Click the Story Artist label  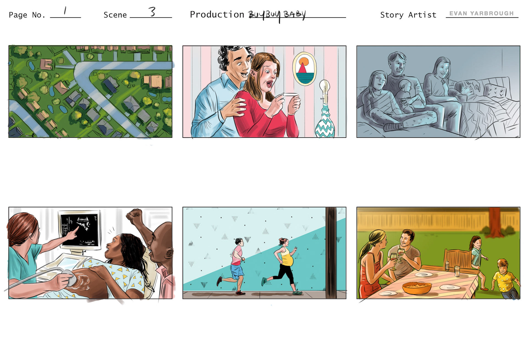click(408, 15)
